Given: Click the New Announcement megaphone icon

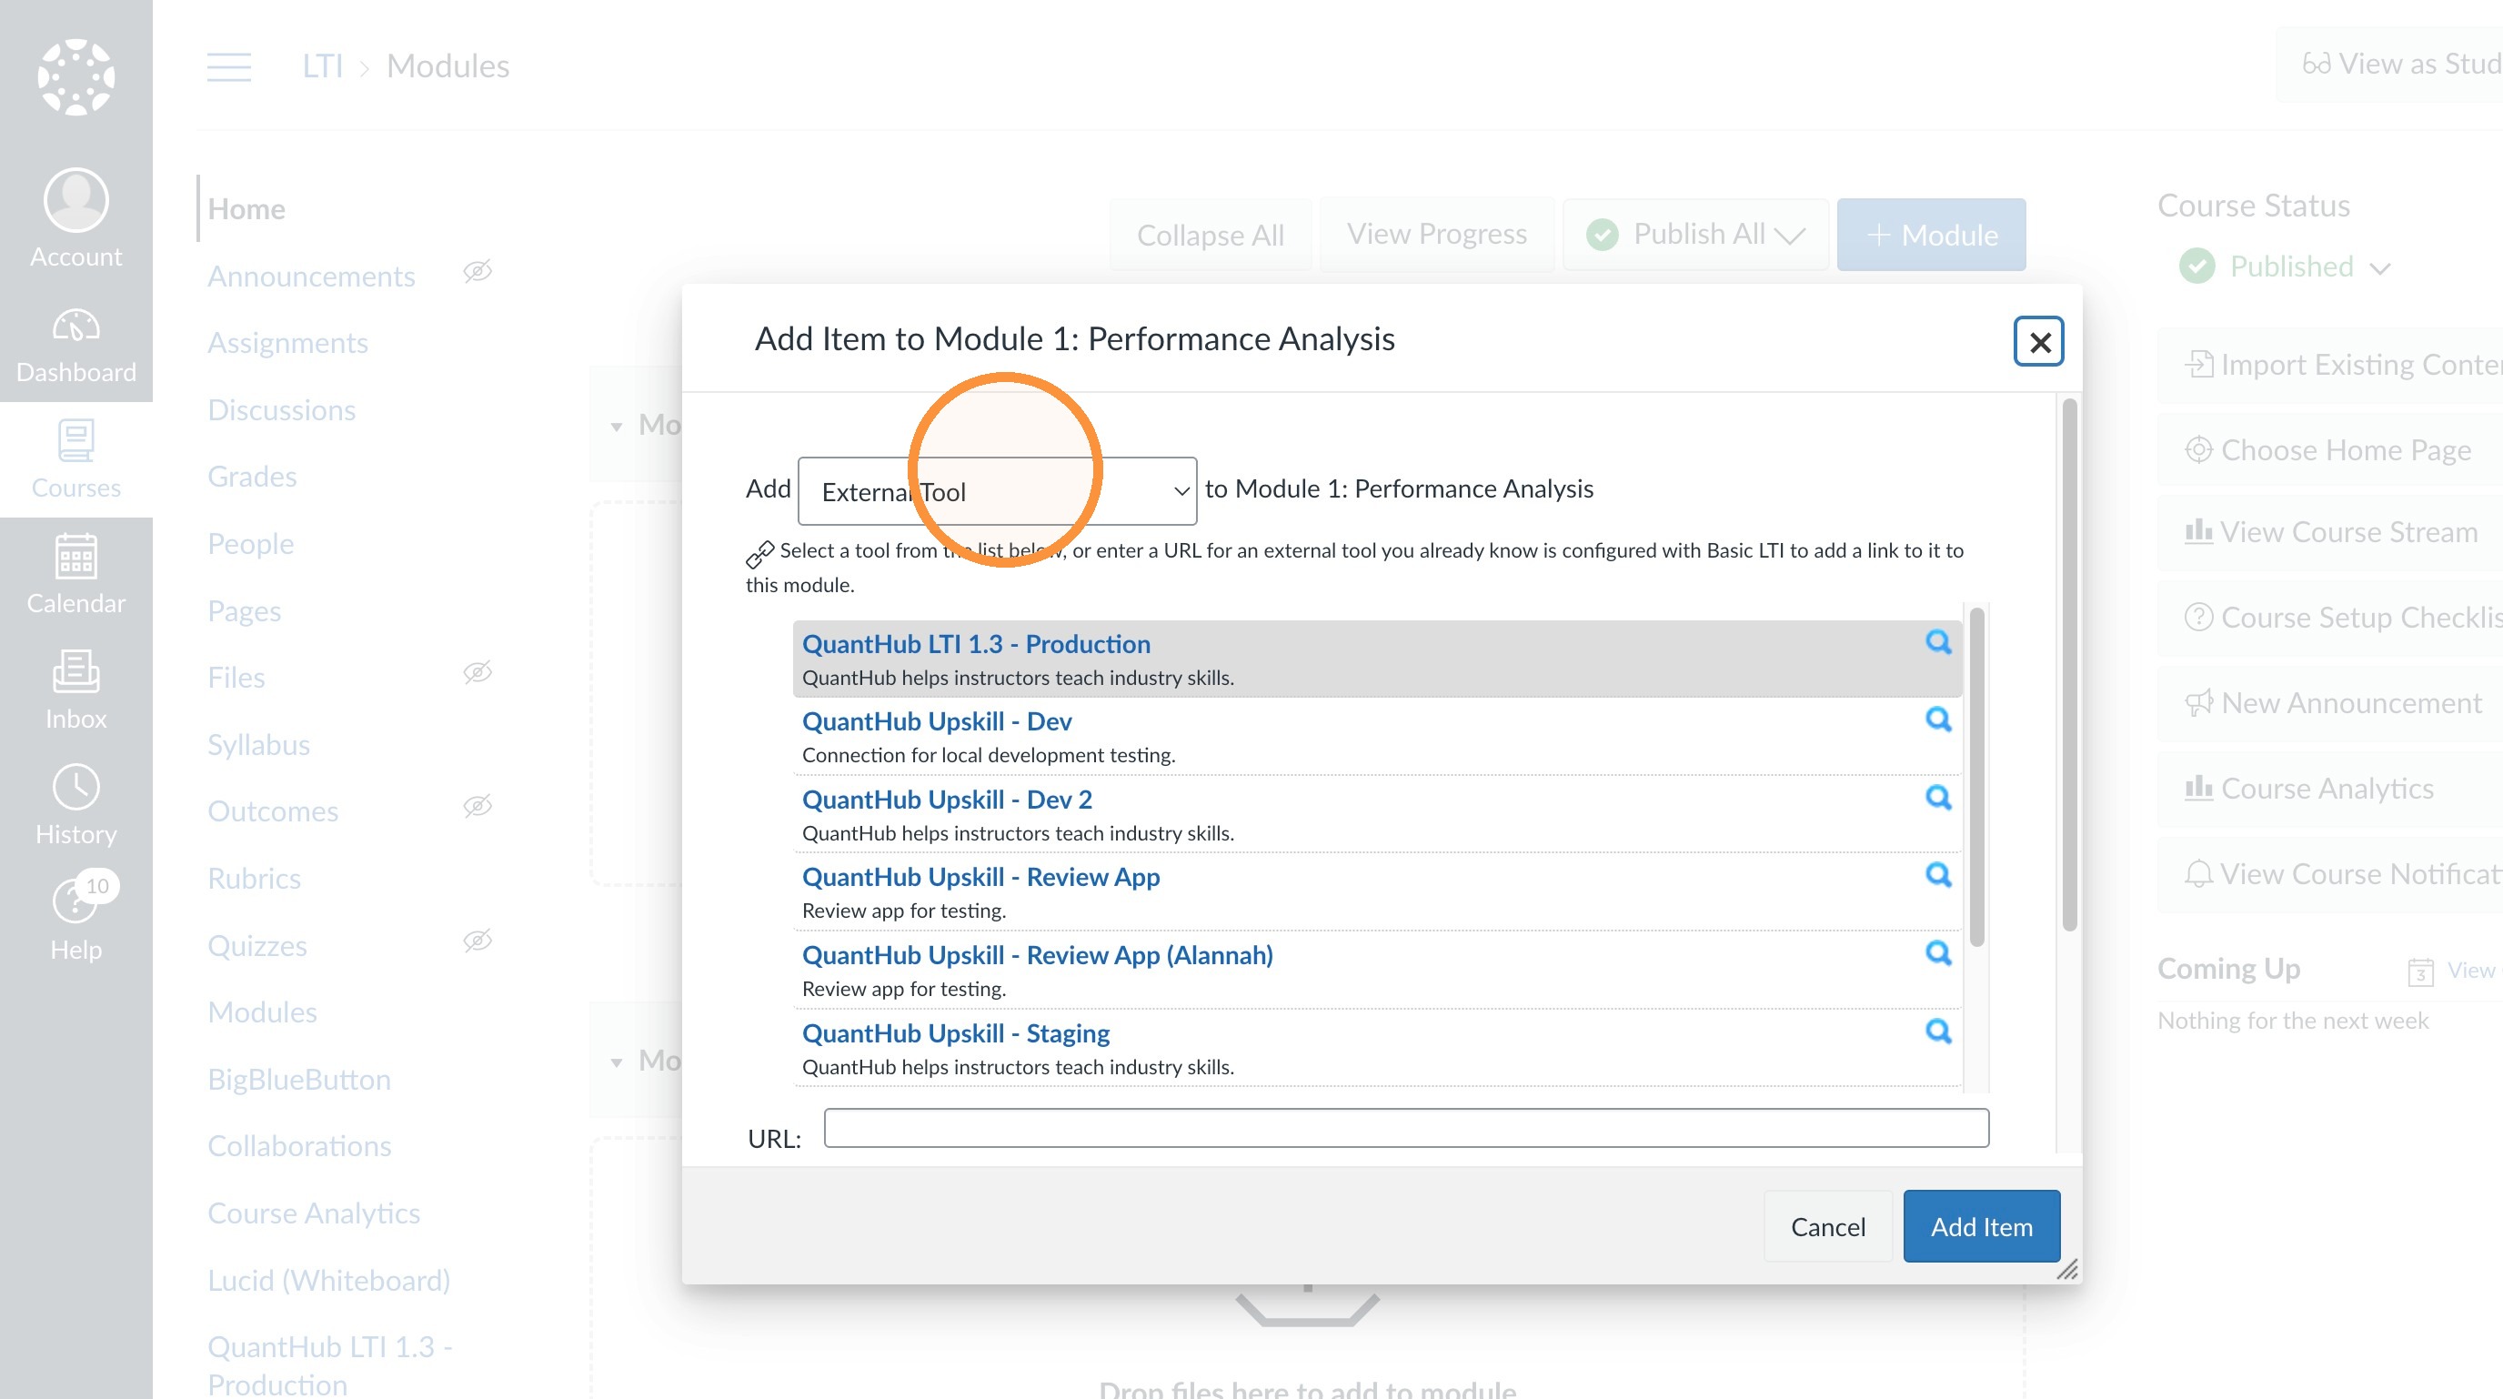Looking at the screenshot, I should coord(2198,702).
